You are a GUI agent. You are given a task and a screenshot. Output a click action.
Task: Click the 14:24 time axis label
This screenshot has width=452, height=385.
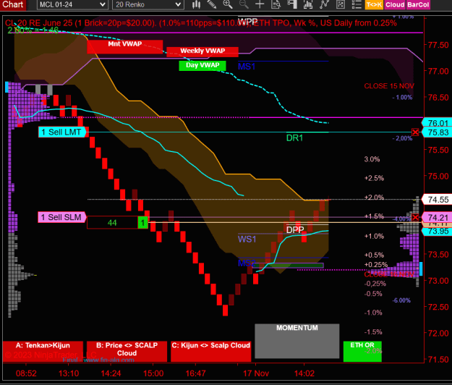(x=111, y=373)
